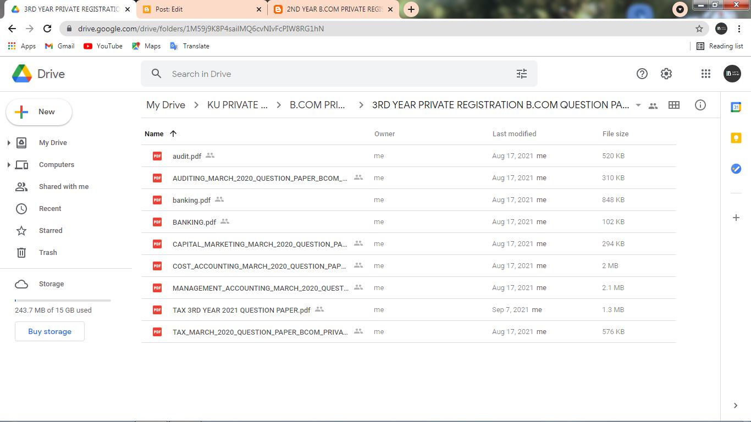Go to B.COM PRI... breadcrumb folder
751x422 pixels.
tap(318, 105)
